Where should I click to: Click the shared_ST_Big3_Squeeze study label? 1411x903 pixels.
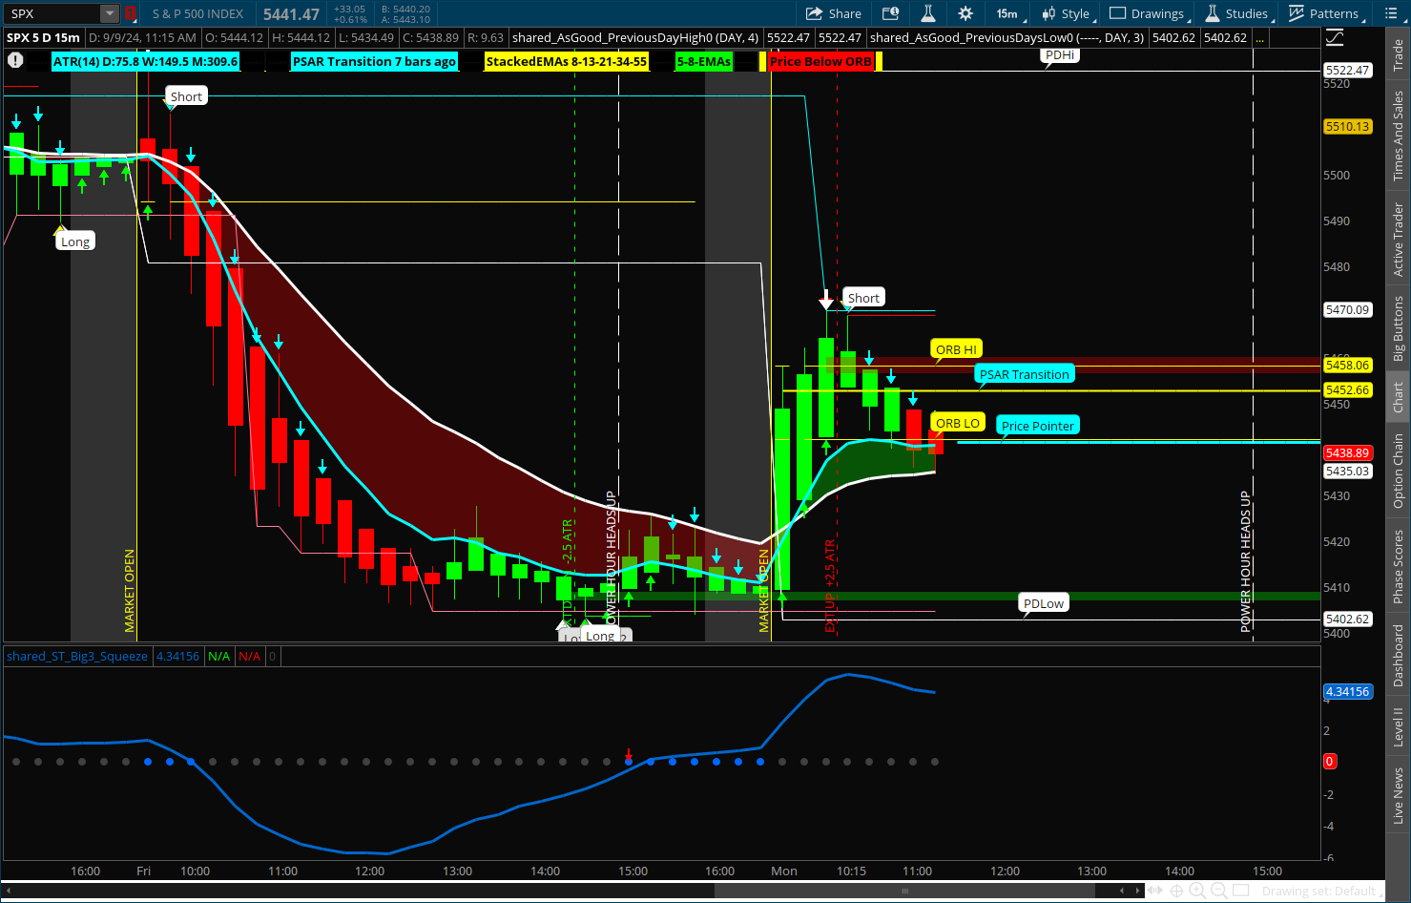77,656
